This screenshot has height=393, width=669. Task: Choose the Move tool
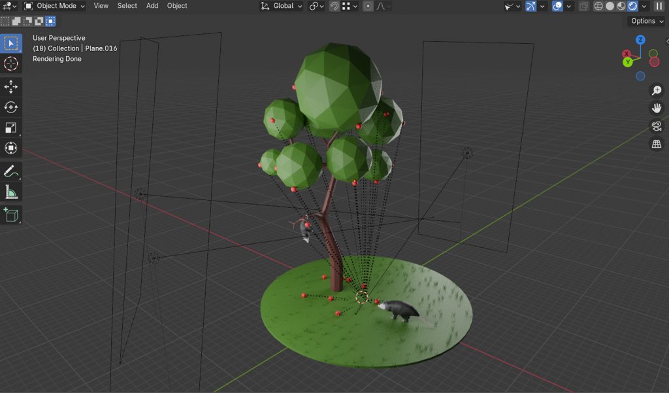click(10, 87)
